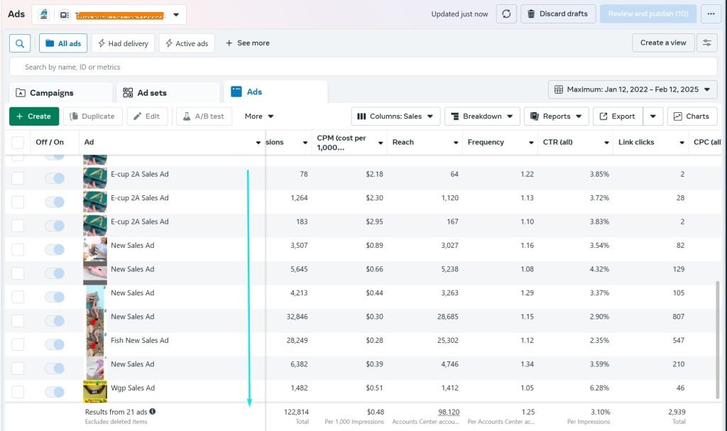727x431 pixels.
Task: Open the filter settings sliders icon
Action: point(706,43)
